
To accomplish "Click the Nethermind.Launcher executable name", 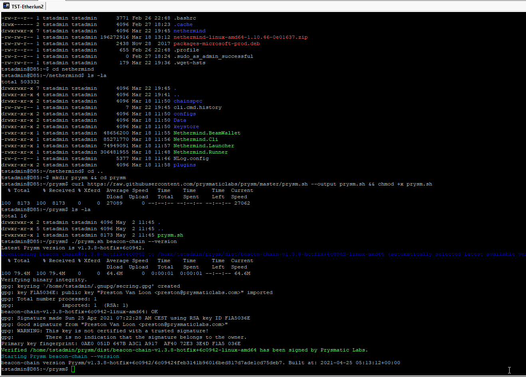I will [204, 146].
